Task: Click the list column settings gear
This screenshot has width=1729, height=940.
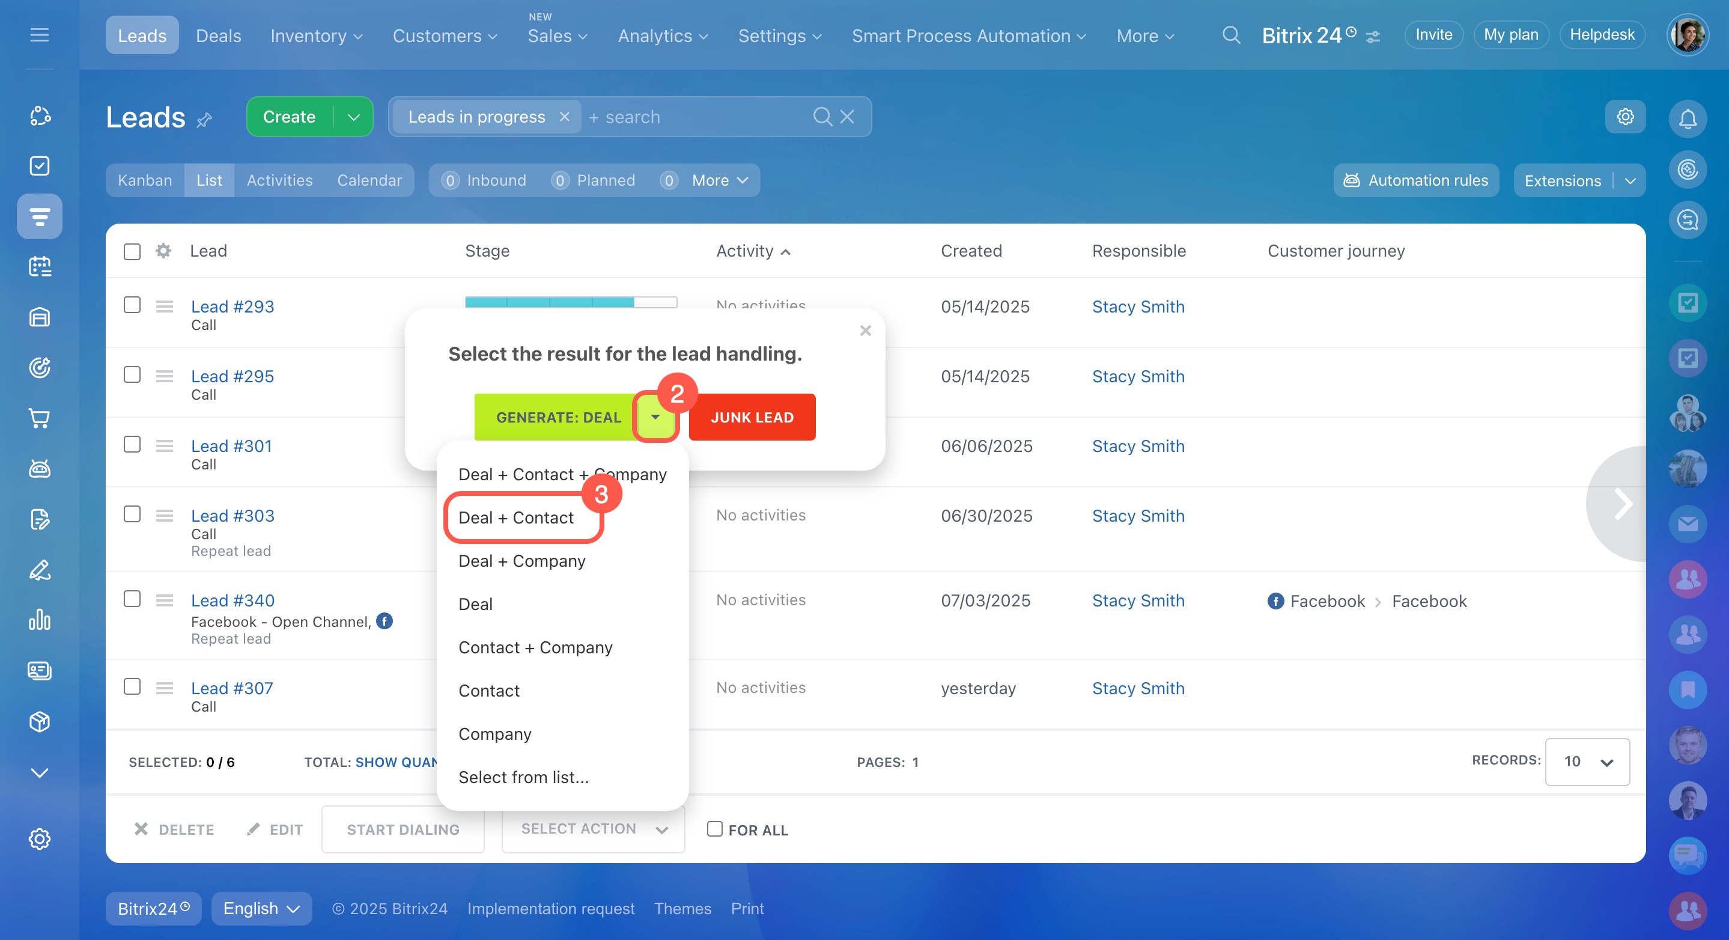Action: pyautogui.click(x=163, y=251)
